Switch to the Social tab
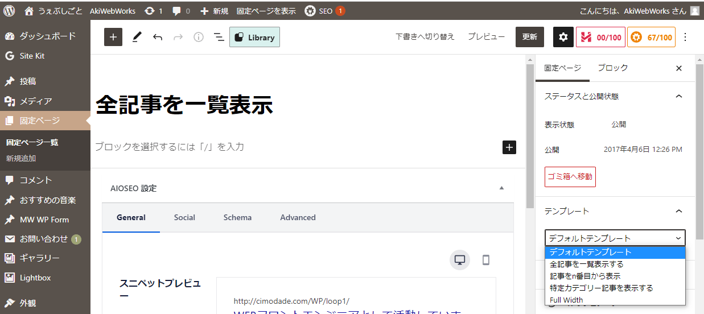 pyautogui.click(x=184, y=217)
